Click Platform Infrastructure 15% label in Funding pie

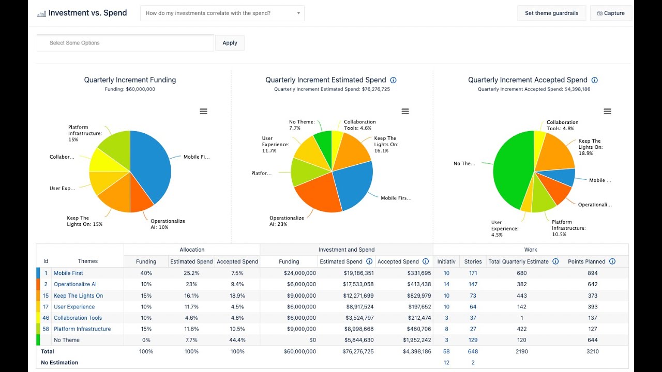tap(85, 133)
